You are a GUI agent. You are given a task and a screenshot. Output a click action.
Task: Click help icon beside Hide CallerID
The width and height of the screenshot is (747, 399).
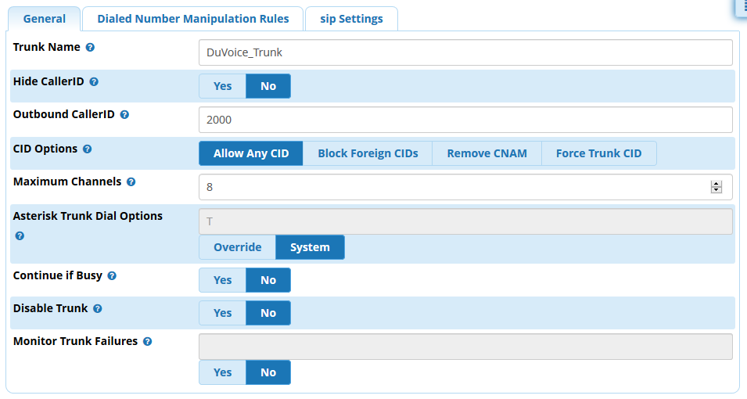click(94, 81)
